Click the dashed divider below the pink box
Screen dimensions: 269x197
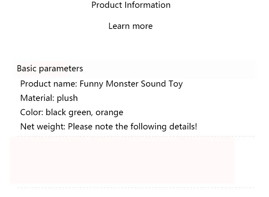(136, 187)
